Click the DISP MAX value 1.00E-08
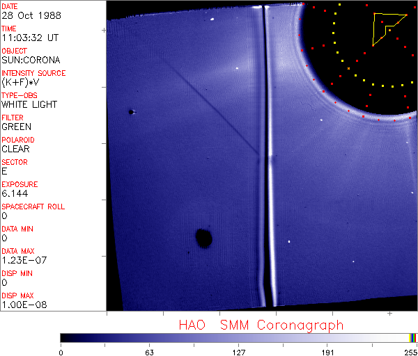This screenshot has height=356, width=418. (x=24, y=305)
